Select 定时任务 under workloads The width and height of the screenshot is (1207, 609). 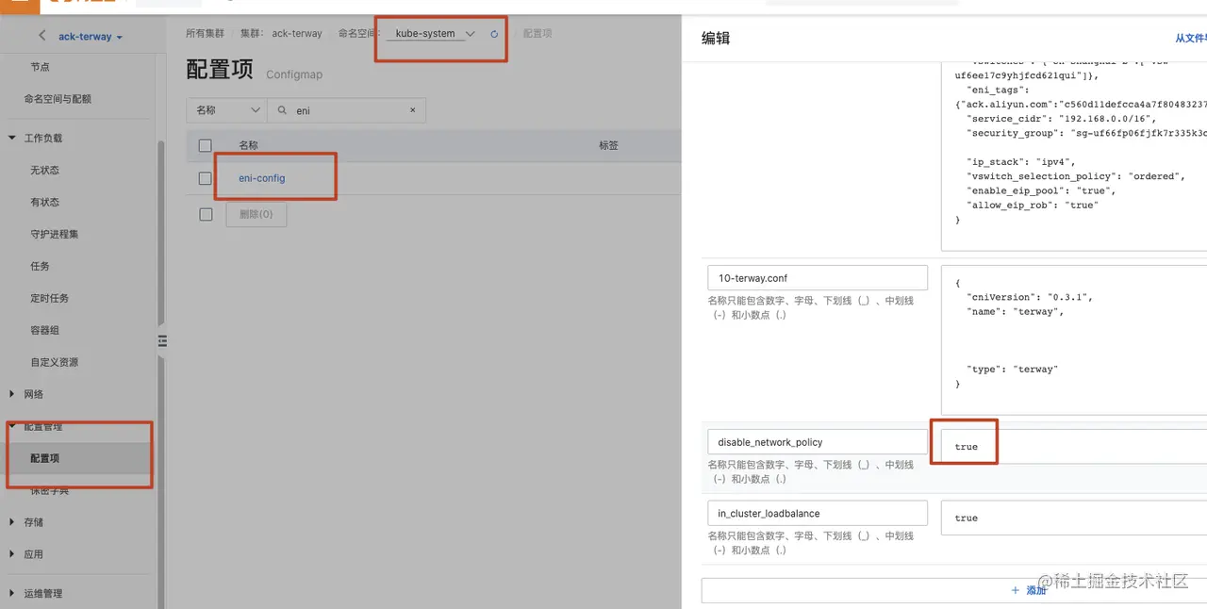[x=49, y=298]
